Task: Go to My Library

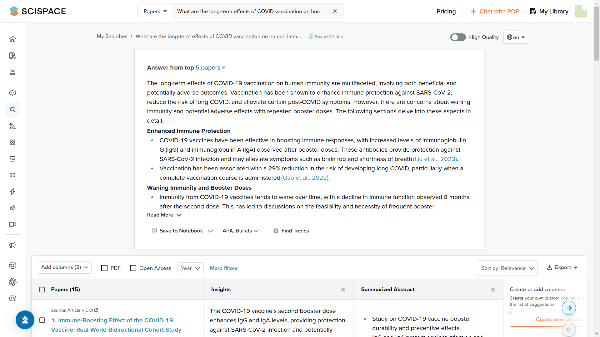Action: coord(549,11)
